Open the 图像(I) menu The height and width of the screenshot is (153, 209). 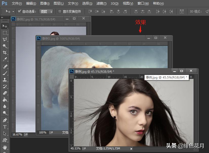click(x=45, y=4)
